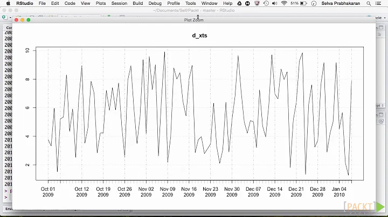
Task: Click the Oct 01 2009 axis label
Action: pyautogui.click(x=48, y=192)
